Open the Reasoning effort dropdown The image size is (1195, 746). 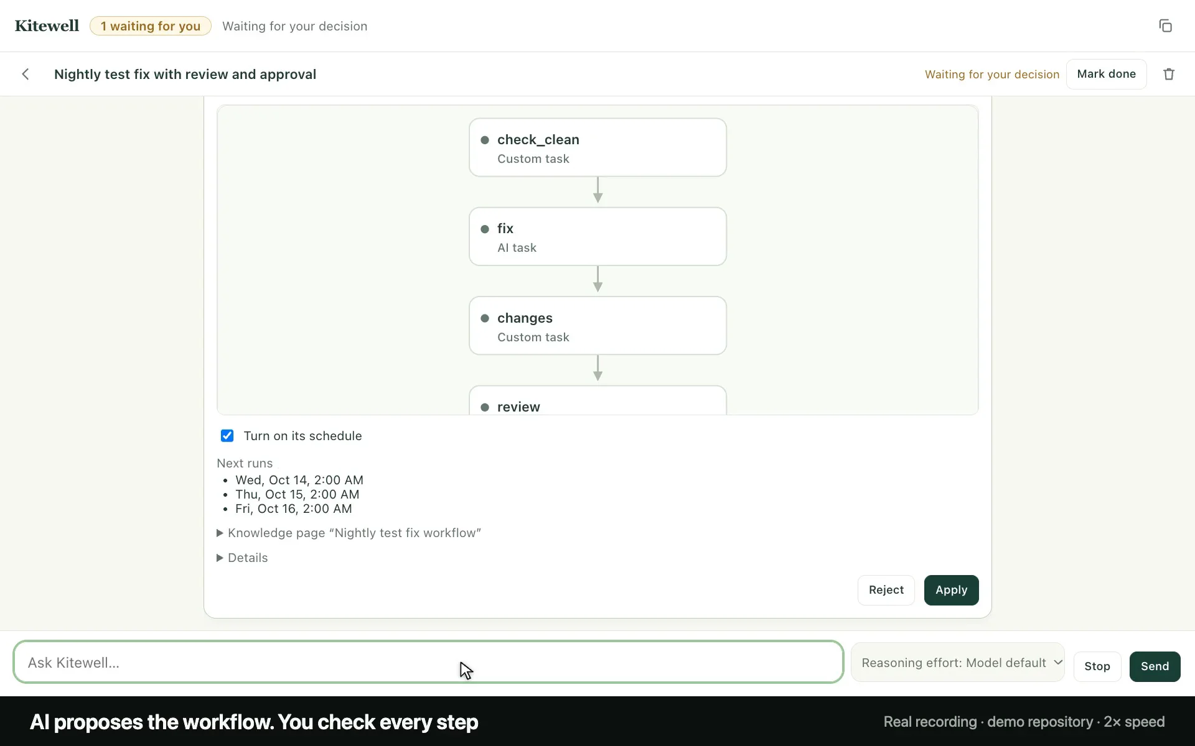tap(957, 662)
